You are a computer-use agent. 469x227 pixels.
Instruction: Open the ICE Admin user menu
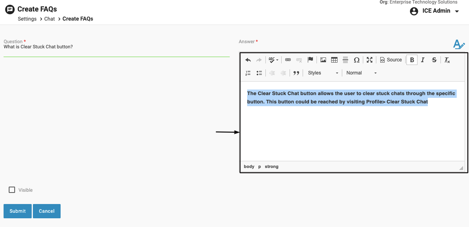[x=435, y=11]
